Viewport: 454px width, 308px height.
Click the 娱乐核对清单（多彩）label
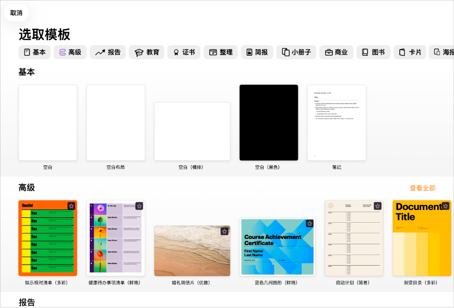[46, 282]
